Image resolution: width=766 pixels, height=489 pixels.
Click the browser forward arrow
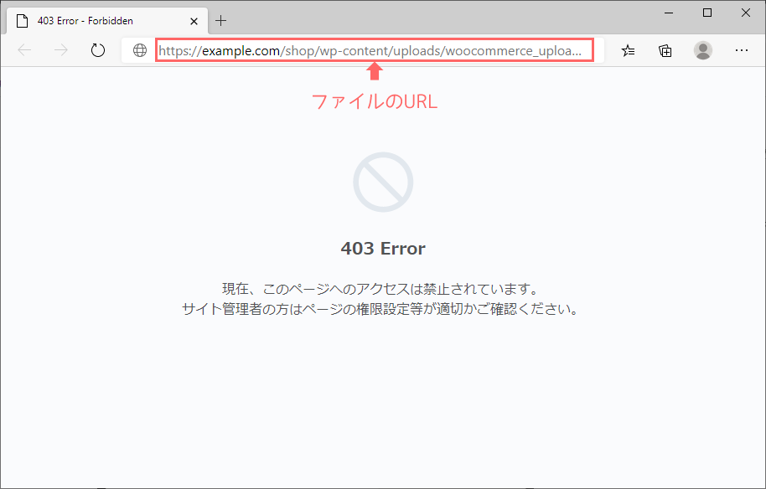pos(61,49)
